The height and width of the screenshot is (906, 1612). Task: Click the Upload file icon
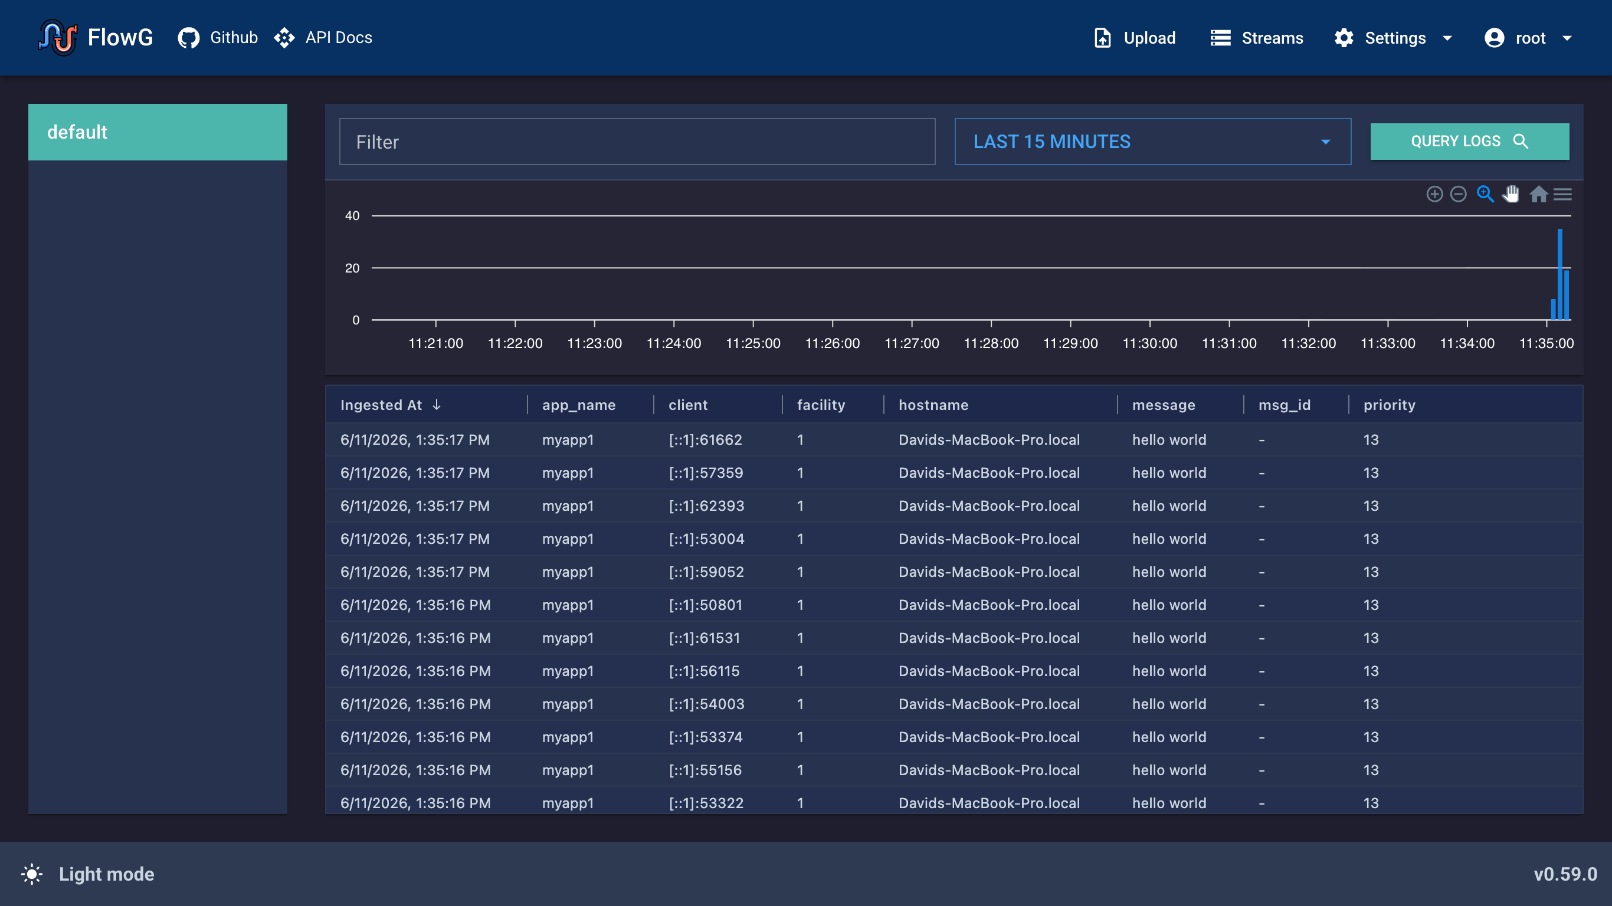click(1103, 38)
